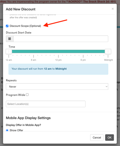Click the chevron arrow of Repeats dropdown

pyautogui.click(x=107, y=86)
